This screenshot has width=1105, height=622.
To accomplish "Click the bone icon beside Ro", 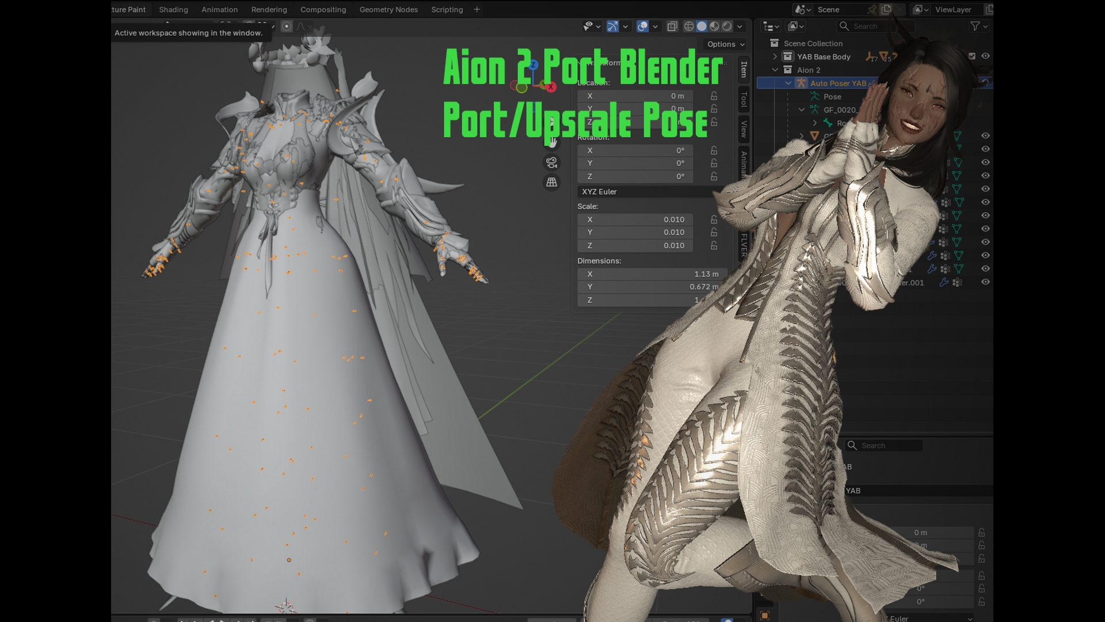I will point(828,123).
